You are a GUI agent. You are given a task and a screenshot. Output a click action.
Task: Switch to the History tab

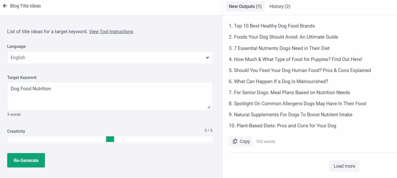[280, 6]
